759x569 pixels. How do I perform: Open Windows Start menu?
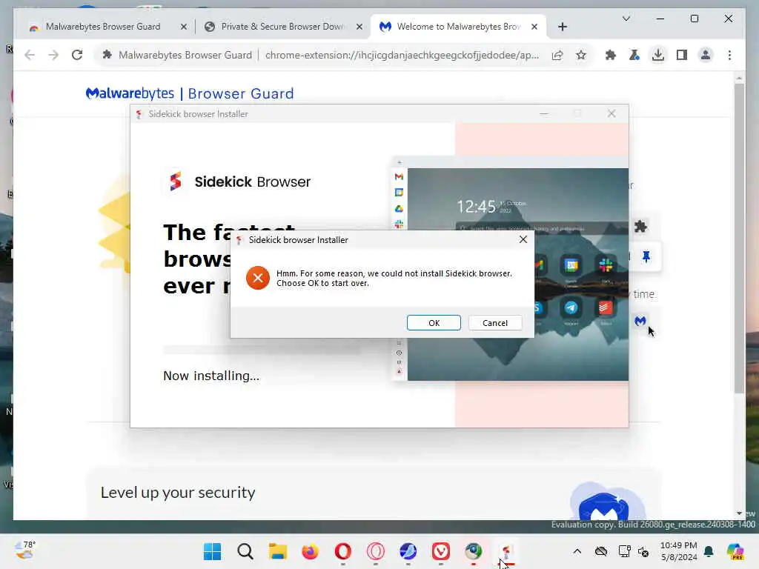click(212, 551)
